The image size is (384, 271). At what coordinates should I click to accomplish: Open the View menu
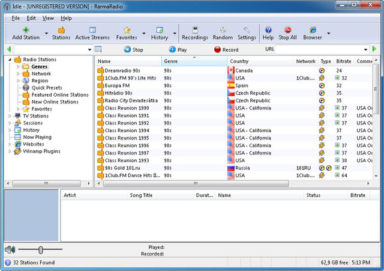click(48, 18)
